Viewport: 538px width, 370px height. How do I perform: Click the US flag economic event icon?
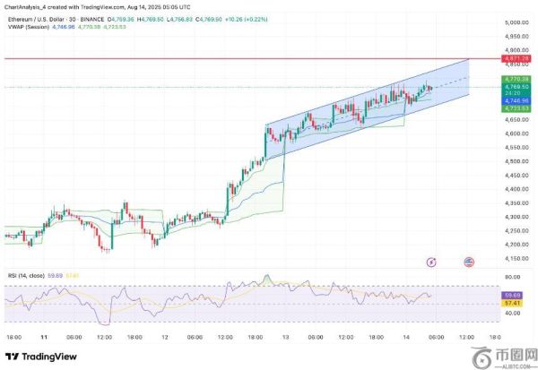469,262
